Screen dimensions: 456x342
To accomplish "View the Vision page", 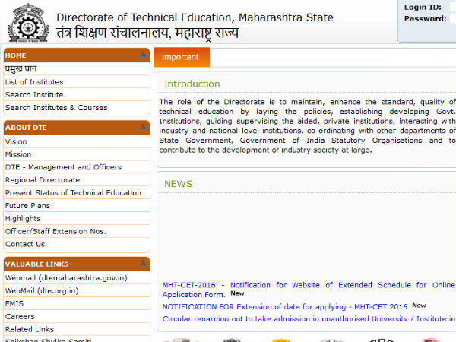I will (16, 141).
